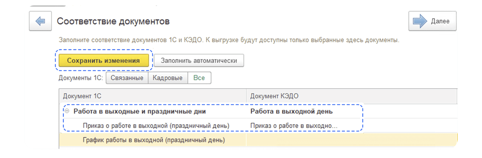Click the instruction text about КЭДО documents

tap(229, 40)
